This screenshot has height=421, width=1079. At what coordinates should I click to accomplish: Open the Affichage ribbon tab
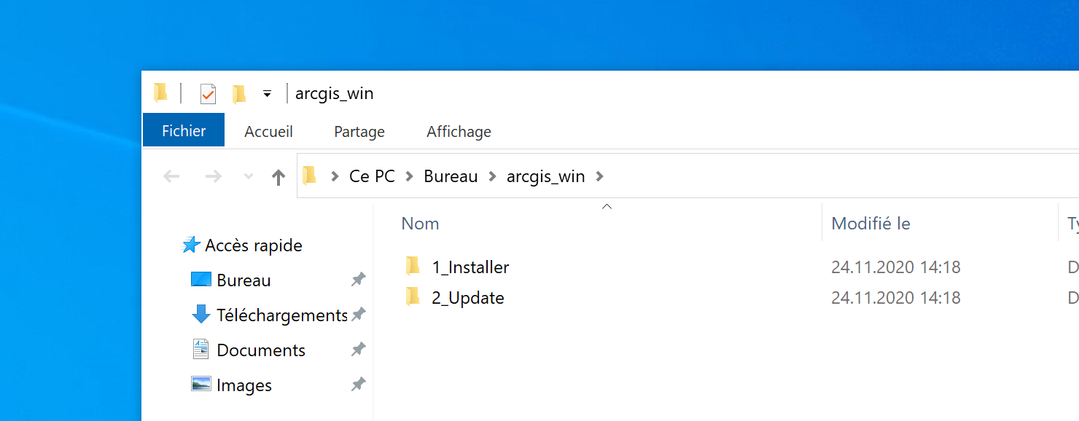pos(459,132)
